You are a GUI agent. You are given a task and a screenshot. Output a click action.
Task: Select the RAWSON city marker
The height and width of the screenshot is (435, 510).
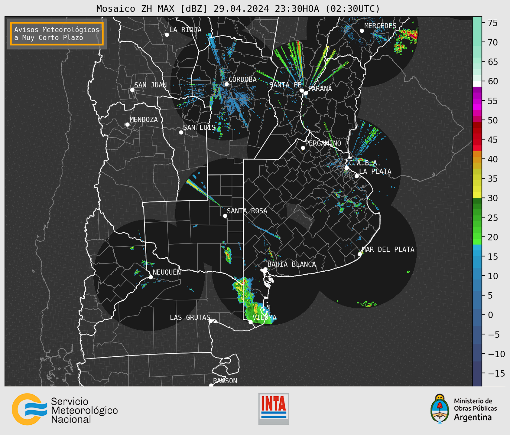click(211, 385)
